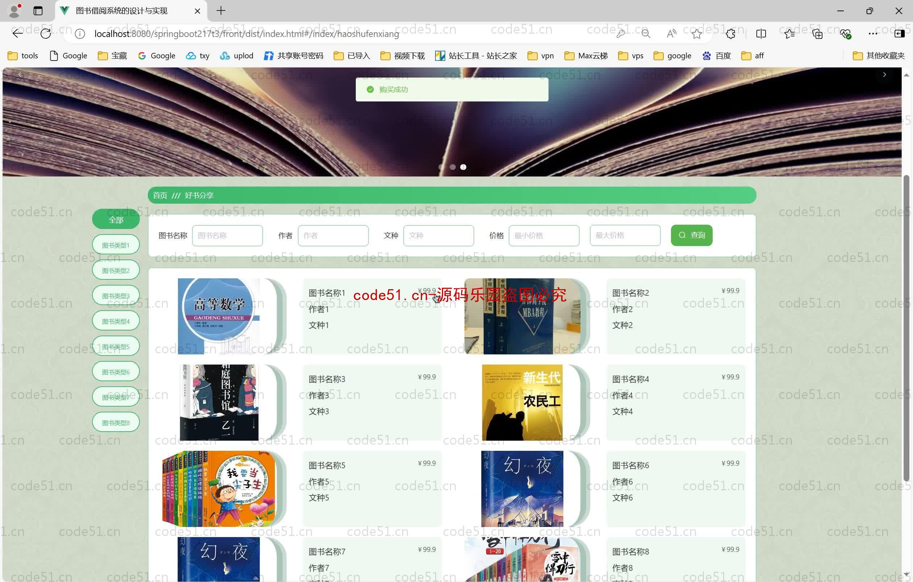Open the uplod bookmark

click(237, 56)
